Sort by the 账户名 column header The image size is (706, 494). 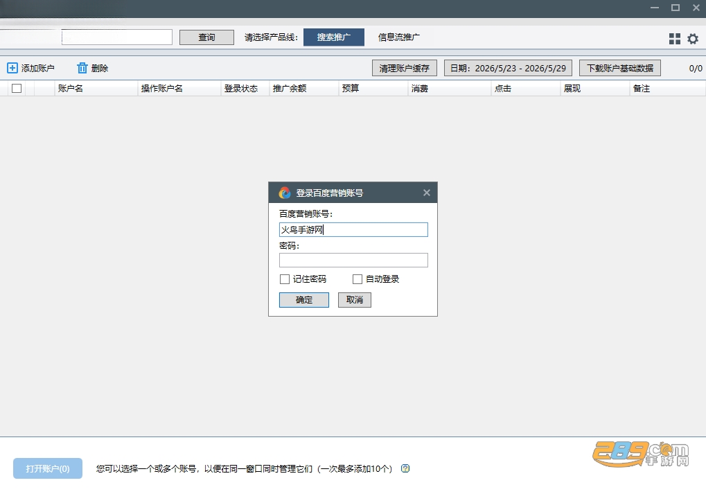pyautogui.click(x=96, y=88)
